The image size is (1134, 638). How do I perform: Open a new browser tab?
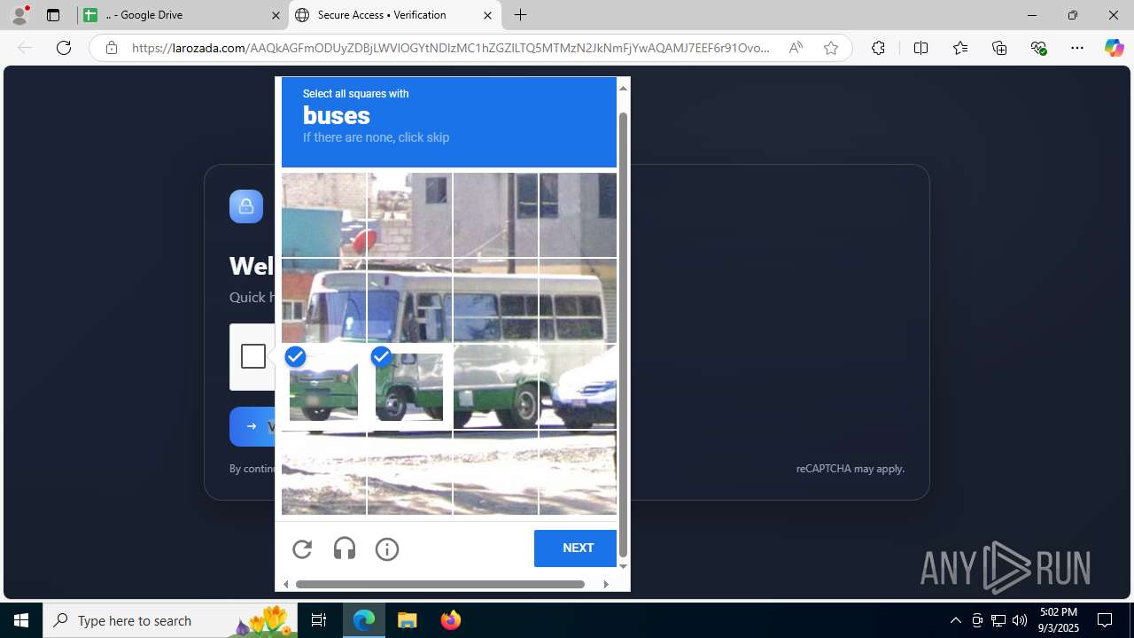[521, 15]
